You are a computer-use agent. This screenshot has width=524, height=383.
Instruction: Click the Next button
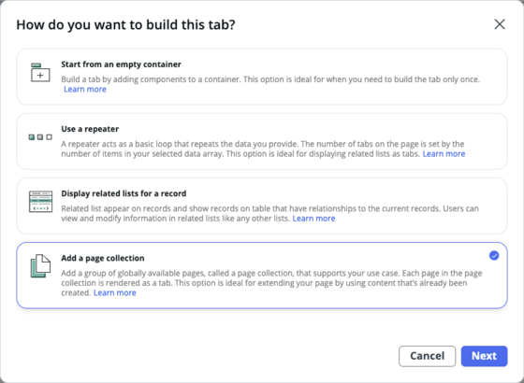tap(484, 356)
